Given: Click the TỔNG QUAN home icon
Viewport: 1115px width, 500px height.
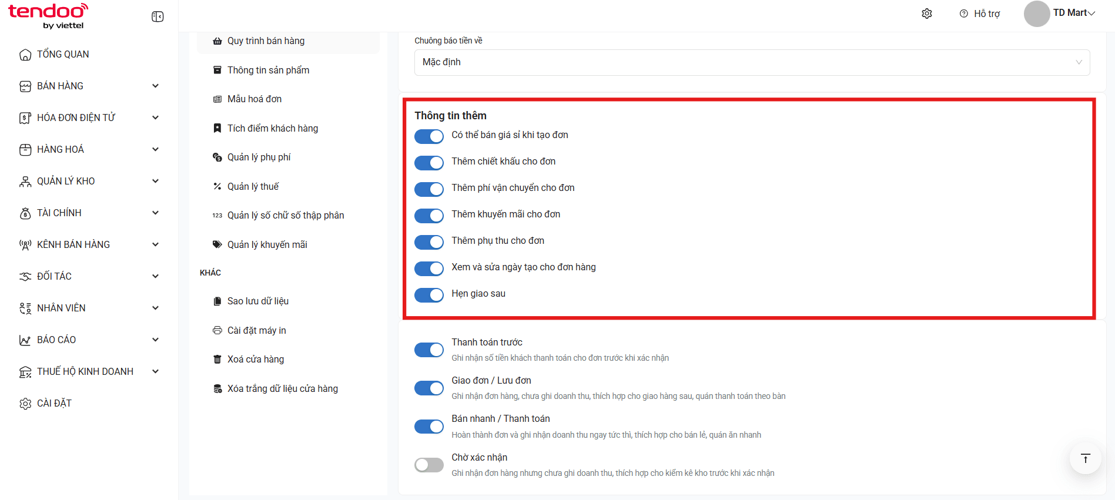Looking at the screenshot, I should pos(25,55).
